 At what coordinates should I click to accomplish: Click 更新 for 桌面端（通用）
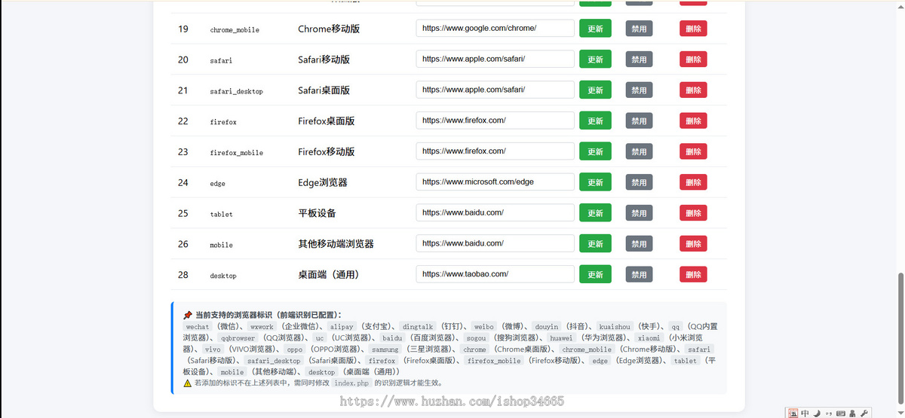coord(595,275)
